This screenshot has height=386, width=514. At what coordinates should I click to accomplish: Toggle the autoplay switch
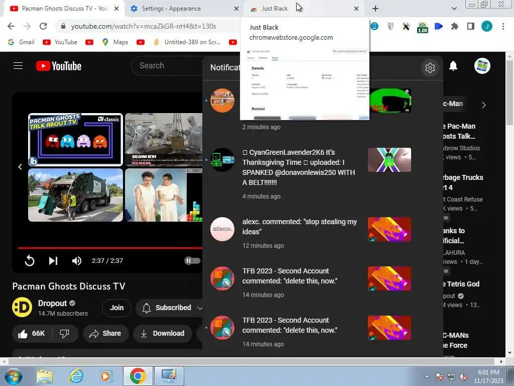click(x=192, y=261)
